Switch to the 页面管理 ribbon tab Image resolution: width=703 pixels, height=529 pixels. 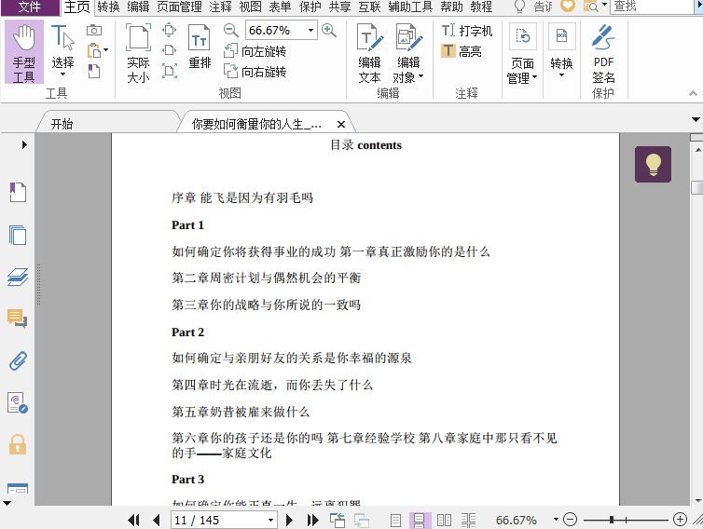click(x=179, y=7)
